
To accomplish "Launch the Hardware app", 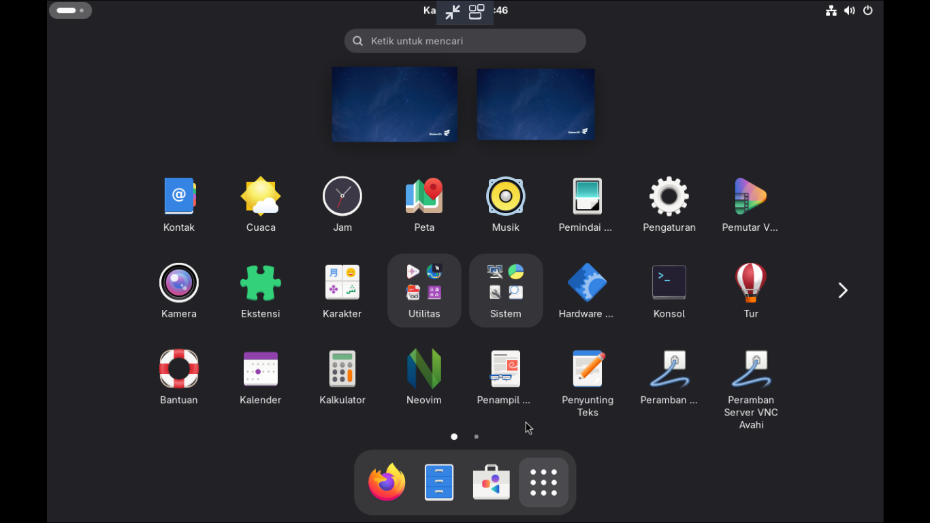I will (x=587, y=291).
